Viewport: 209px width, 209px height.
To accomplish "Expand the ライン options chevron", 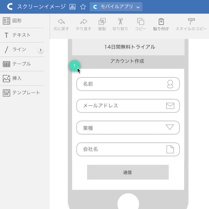I will click(x=41, y=50).
